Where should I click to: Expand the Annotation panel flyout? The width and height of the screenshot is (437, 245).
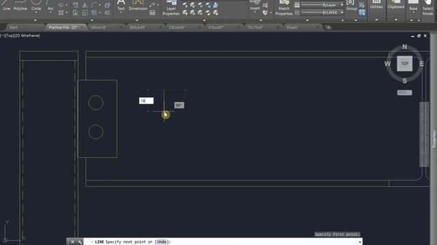pos(137,20)
